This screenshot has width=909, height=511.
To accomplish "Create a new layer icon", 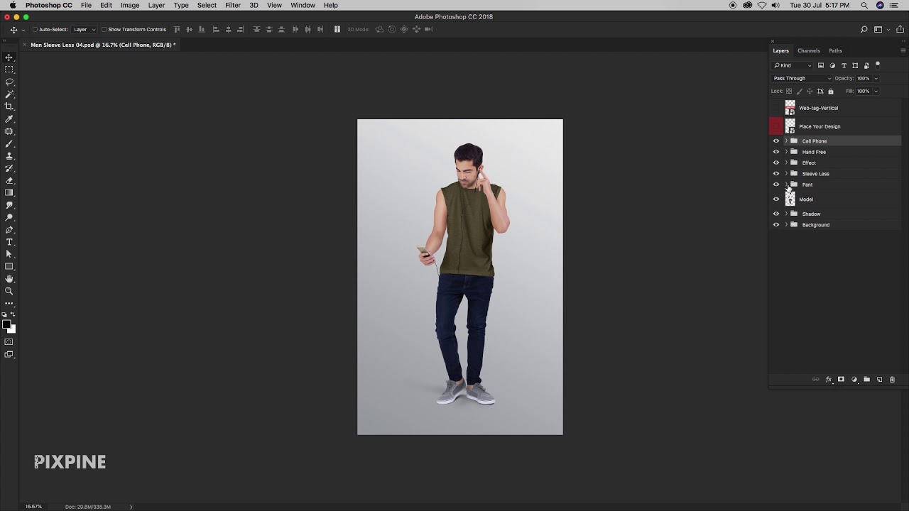I will (x=879, y=380).
